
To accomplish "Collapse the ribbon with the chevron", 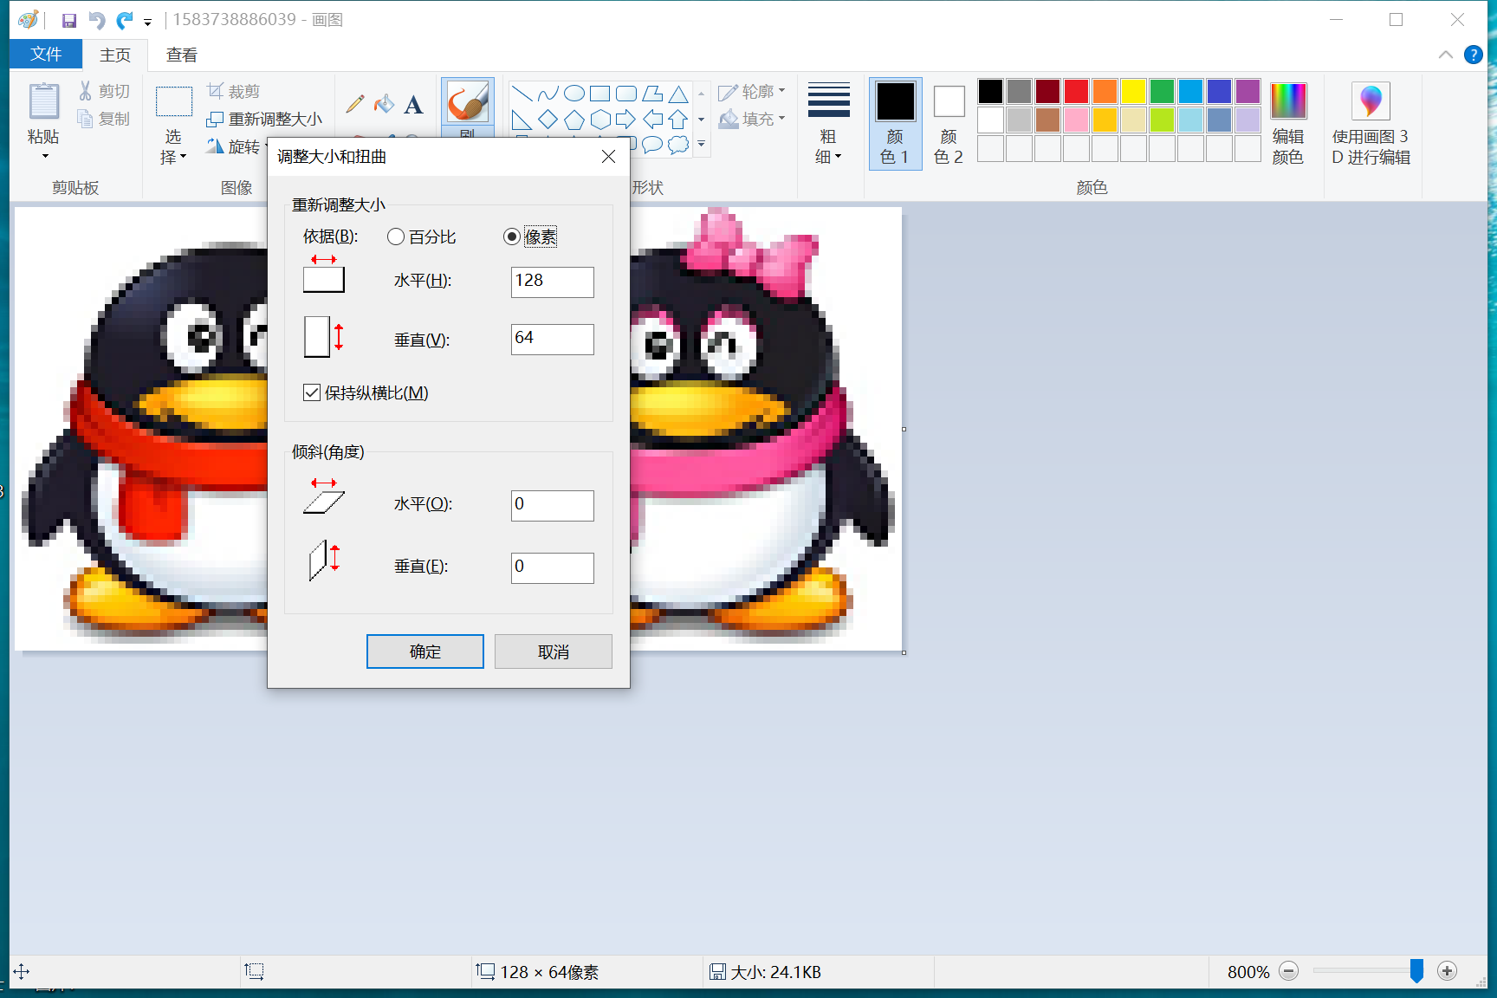I will pos(1446,55).
